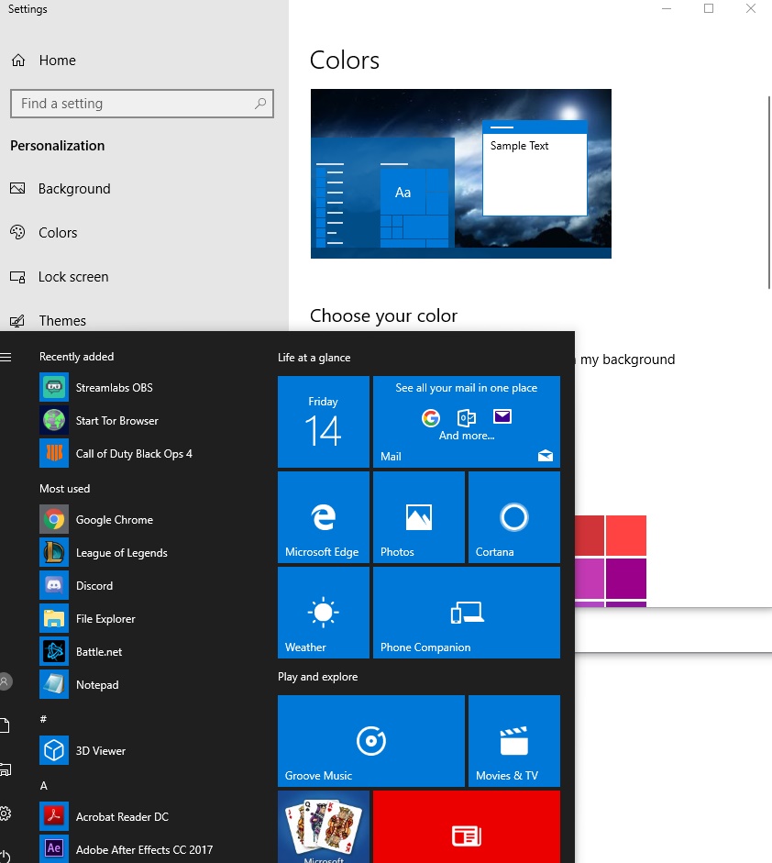Click the Find a setting search box
Viewport: 772px width, 863px height.
point(142,104)
